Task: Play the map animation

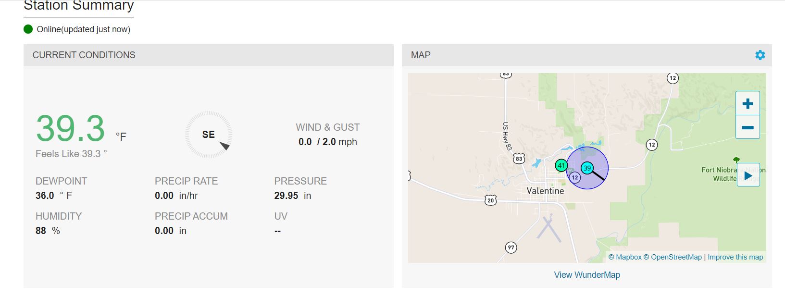Action: [748, 176]
